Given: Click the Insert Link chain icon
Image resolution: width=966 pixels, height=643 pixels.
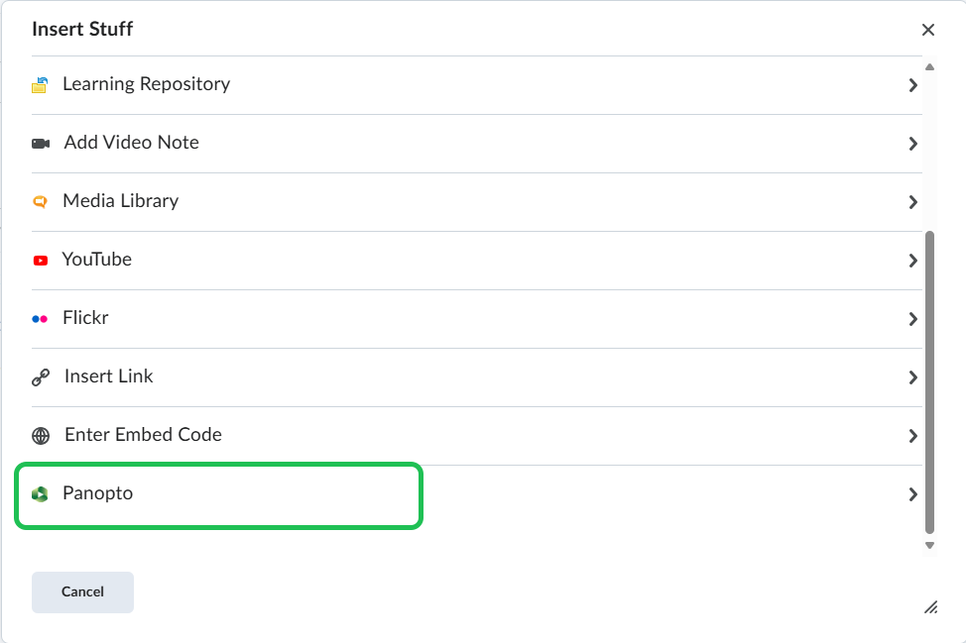Looking at the screenshot, I should click(41, 376).
